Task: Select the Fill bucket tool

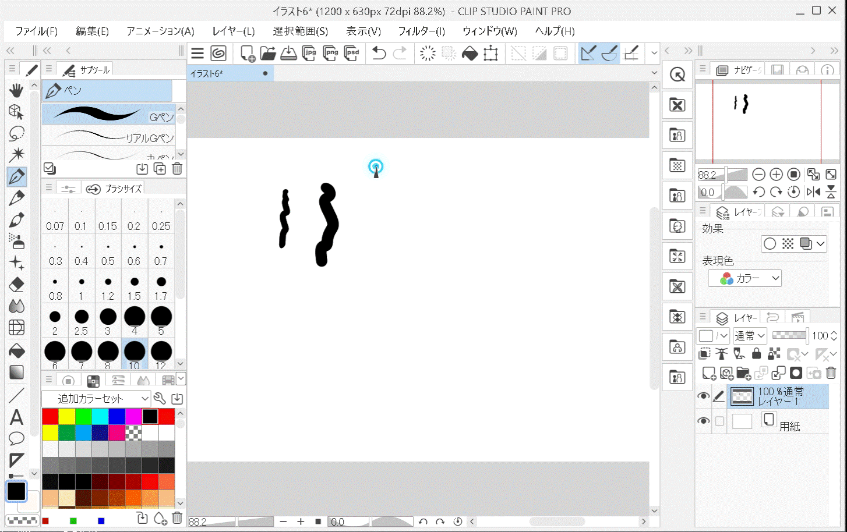Action: pyautogui.click(x=16, y=350)
